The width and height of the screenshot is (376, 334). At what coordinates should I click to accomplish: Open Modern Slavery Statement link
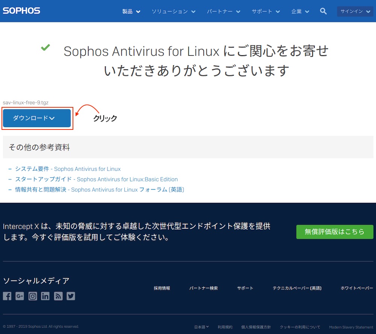pos(351,327)
